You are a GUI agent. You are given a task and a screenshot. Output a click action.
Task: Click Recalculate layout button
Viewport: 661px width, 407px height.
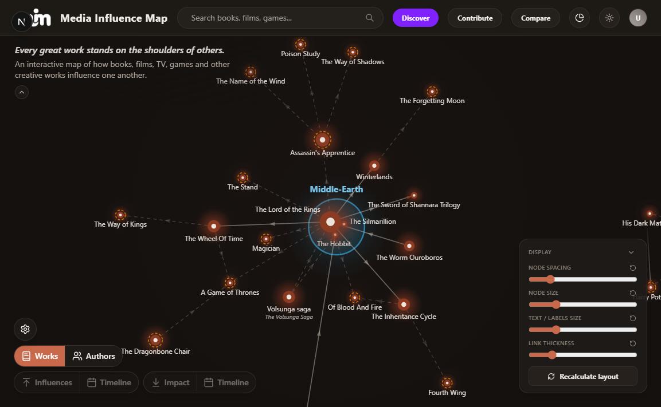coord(582,376)
